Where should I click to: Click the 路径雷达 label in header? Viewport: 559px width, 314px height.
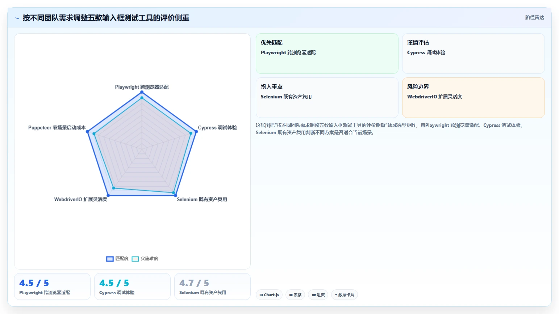[534, 17]
